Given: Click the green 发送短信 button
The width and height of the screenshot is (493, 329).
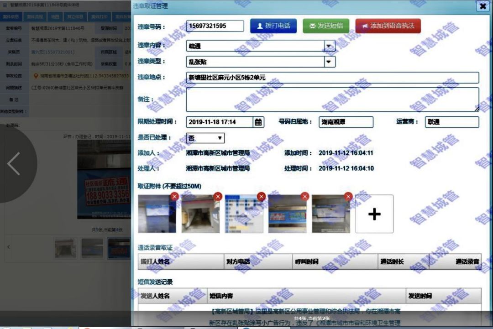Looking at the screenshot, I should point(326,26).
